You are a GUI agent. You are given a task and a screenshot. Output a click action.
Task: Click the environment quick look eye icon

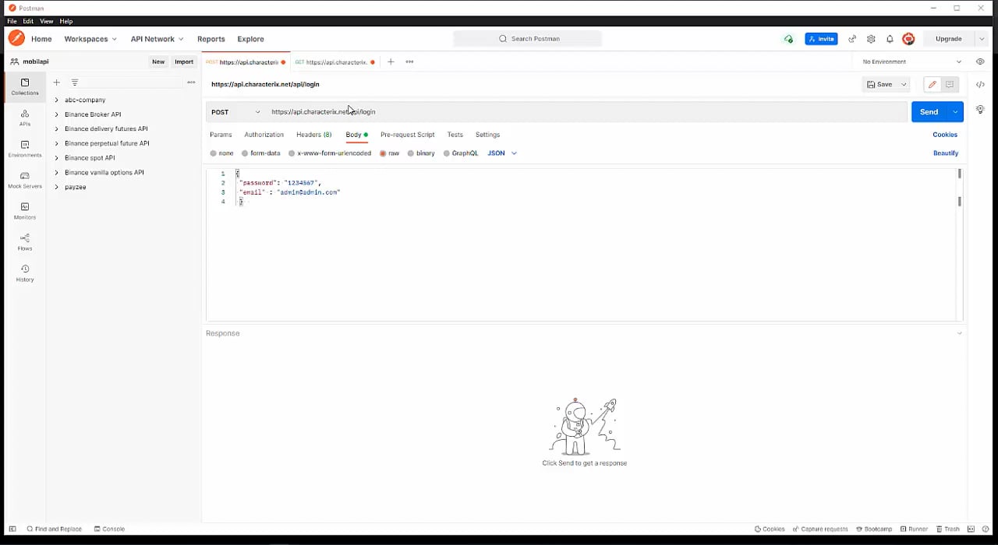point(980,62)
